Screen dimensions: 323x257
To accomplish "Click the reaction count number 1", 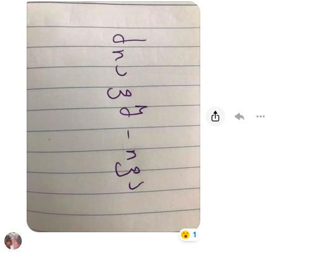I will pyautogui.click(x=195, y=235).
